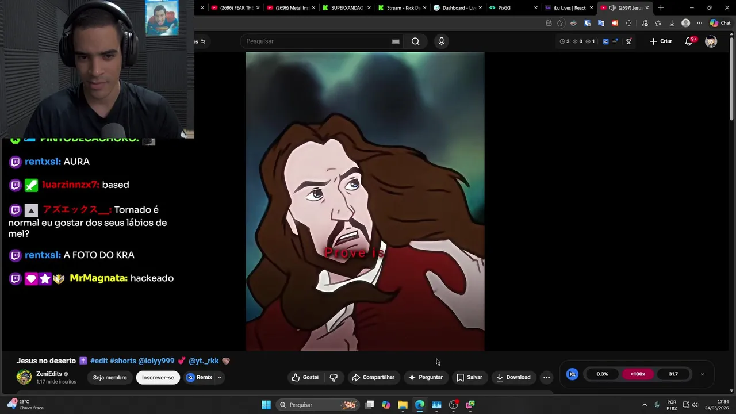Expand the vidIQ stats panel chevron
Viewport: 736px width, 414px height.
point(702,374)
